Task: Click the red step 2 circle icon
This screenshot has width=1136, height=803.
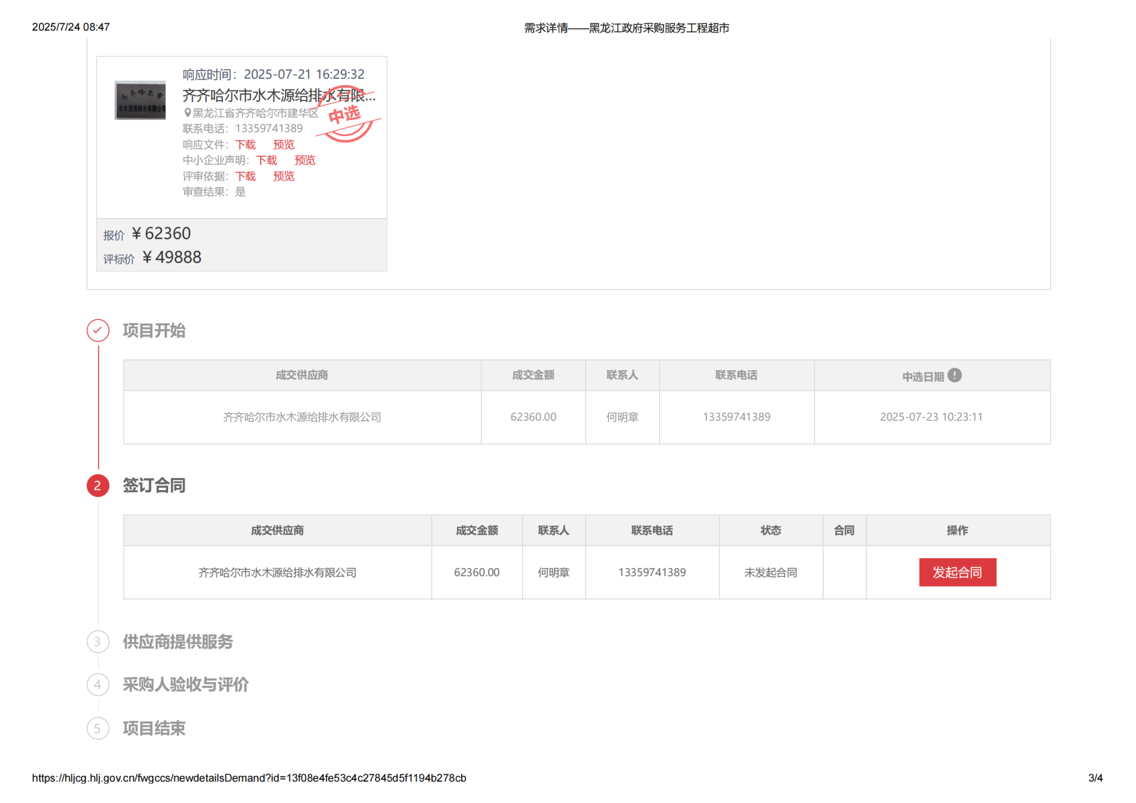Action: point(98,486)
